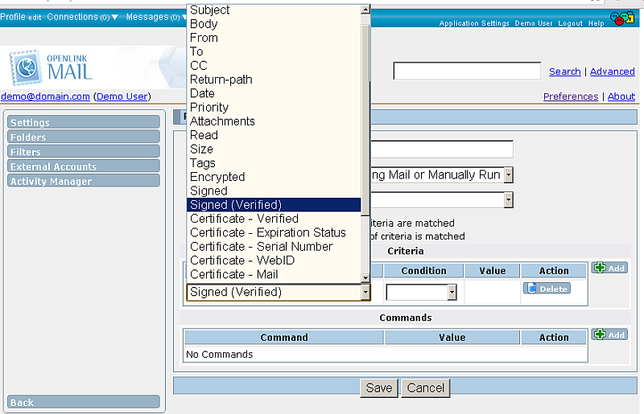Open the Condition dropdown in criteria row

pyautogui.click(x=421, y=292)
